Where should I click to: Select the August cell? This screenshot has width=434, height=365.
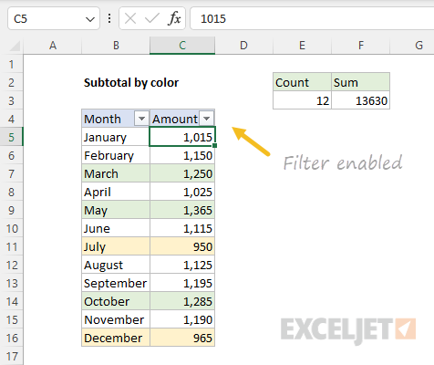116,265
